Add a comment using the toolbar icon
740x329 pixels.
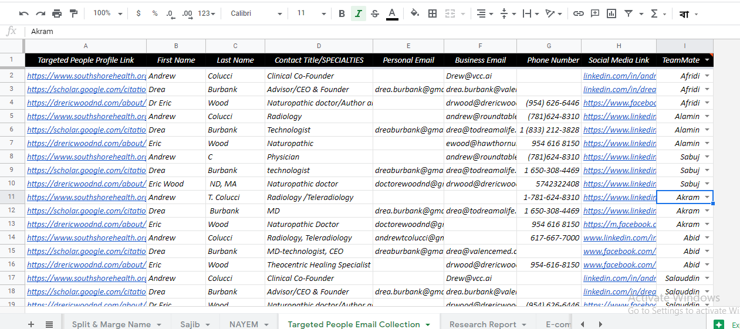(x=595, y=13)
